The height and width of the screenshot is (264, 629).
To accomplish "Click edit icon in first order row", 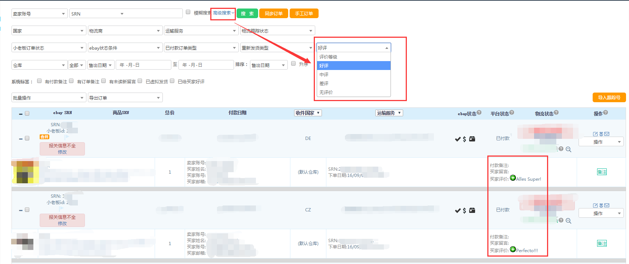I will 595,134.
